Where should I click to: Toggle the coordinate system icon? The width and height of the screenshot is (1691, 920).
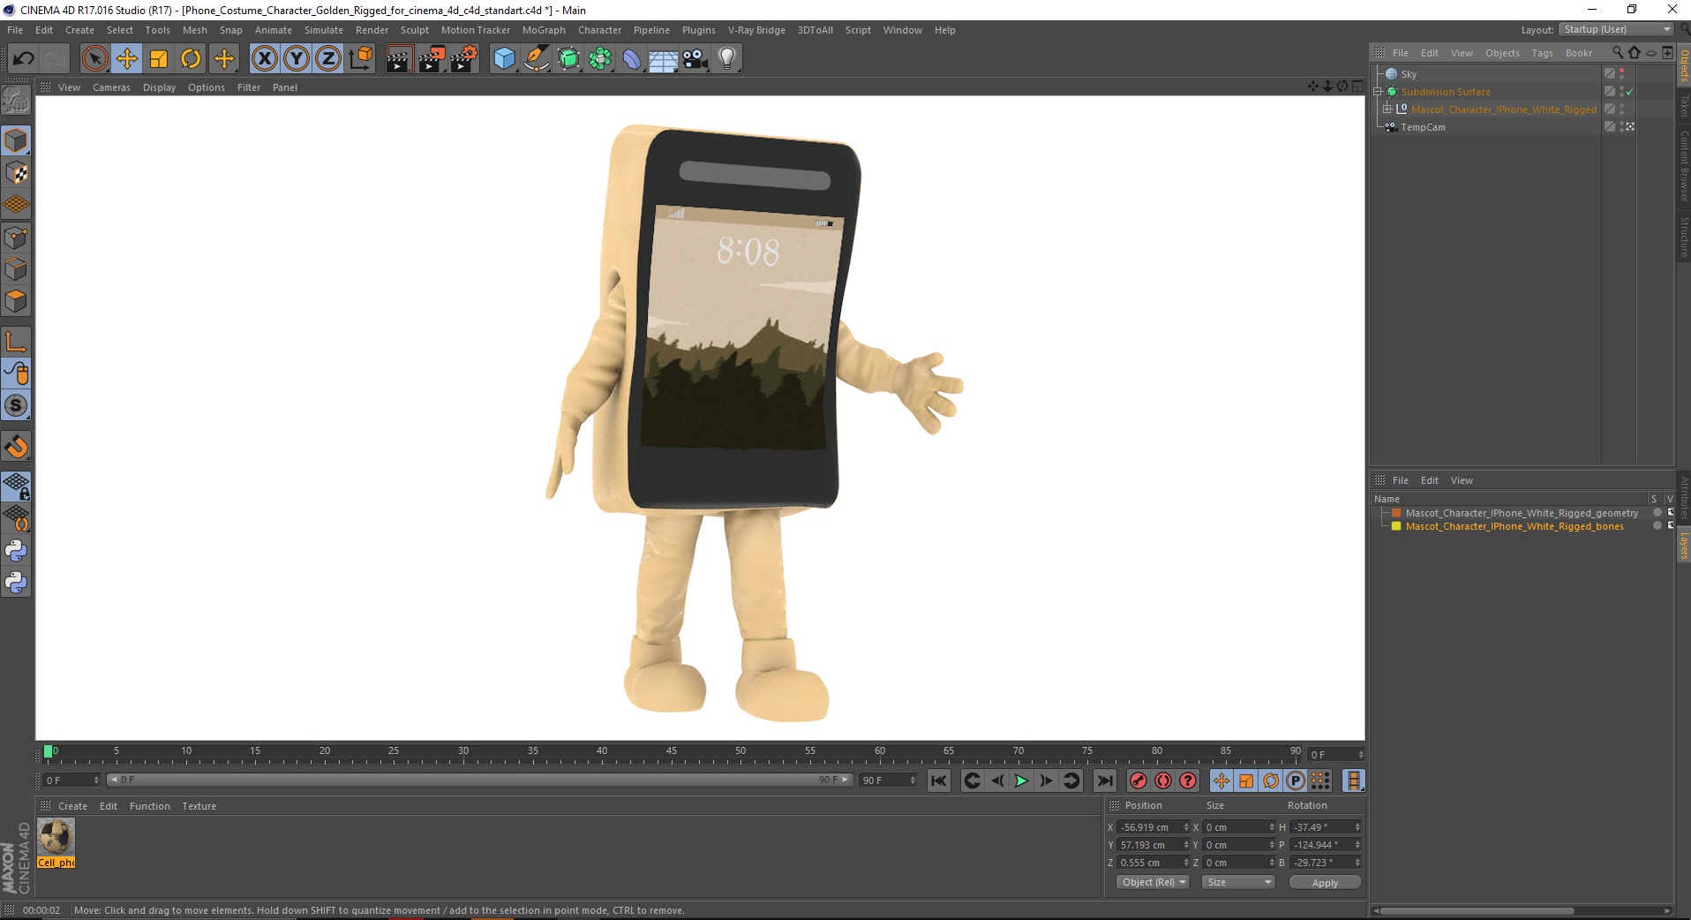[360, 59]
